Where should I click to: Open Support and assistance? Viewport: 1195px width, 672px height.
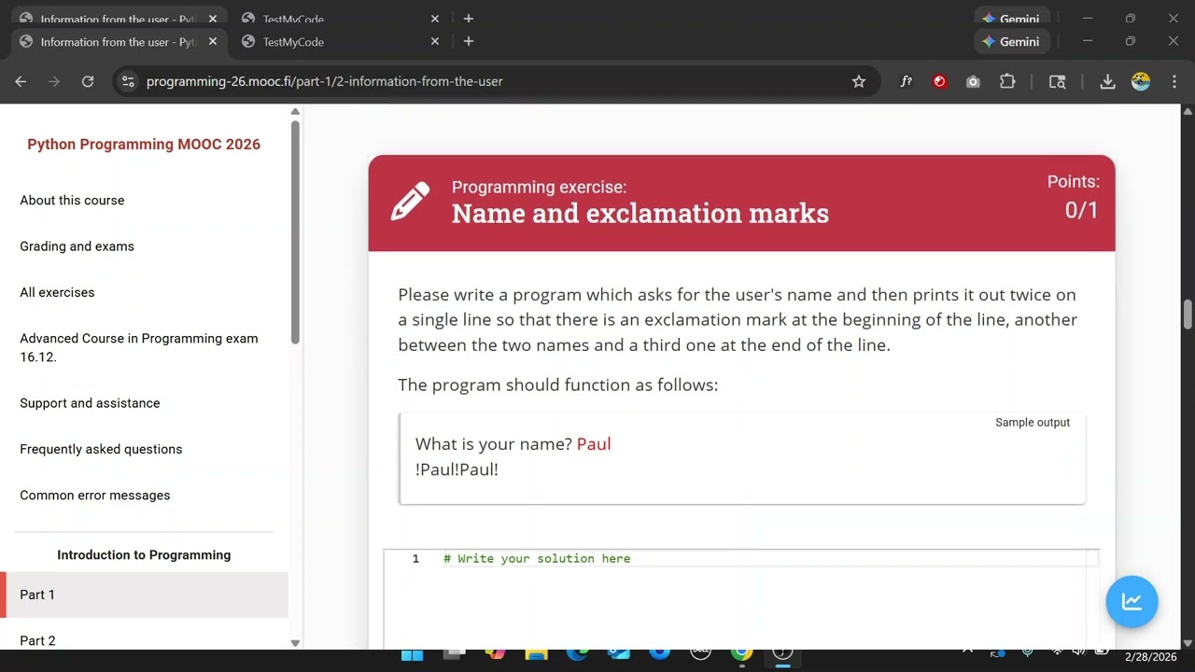point(90,403)
